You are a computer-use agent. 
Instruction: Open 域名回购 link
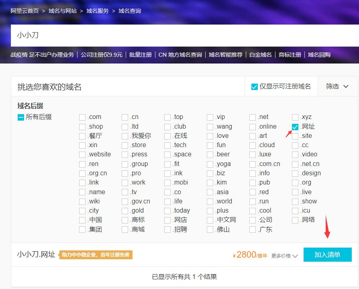click(x=319, y=55)
